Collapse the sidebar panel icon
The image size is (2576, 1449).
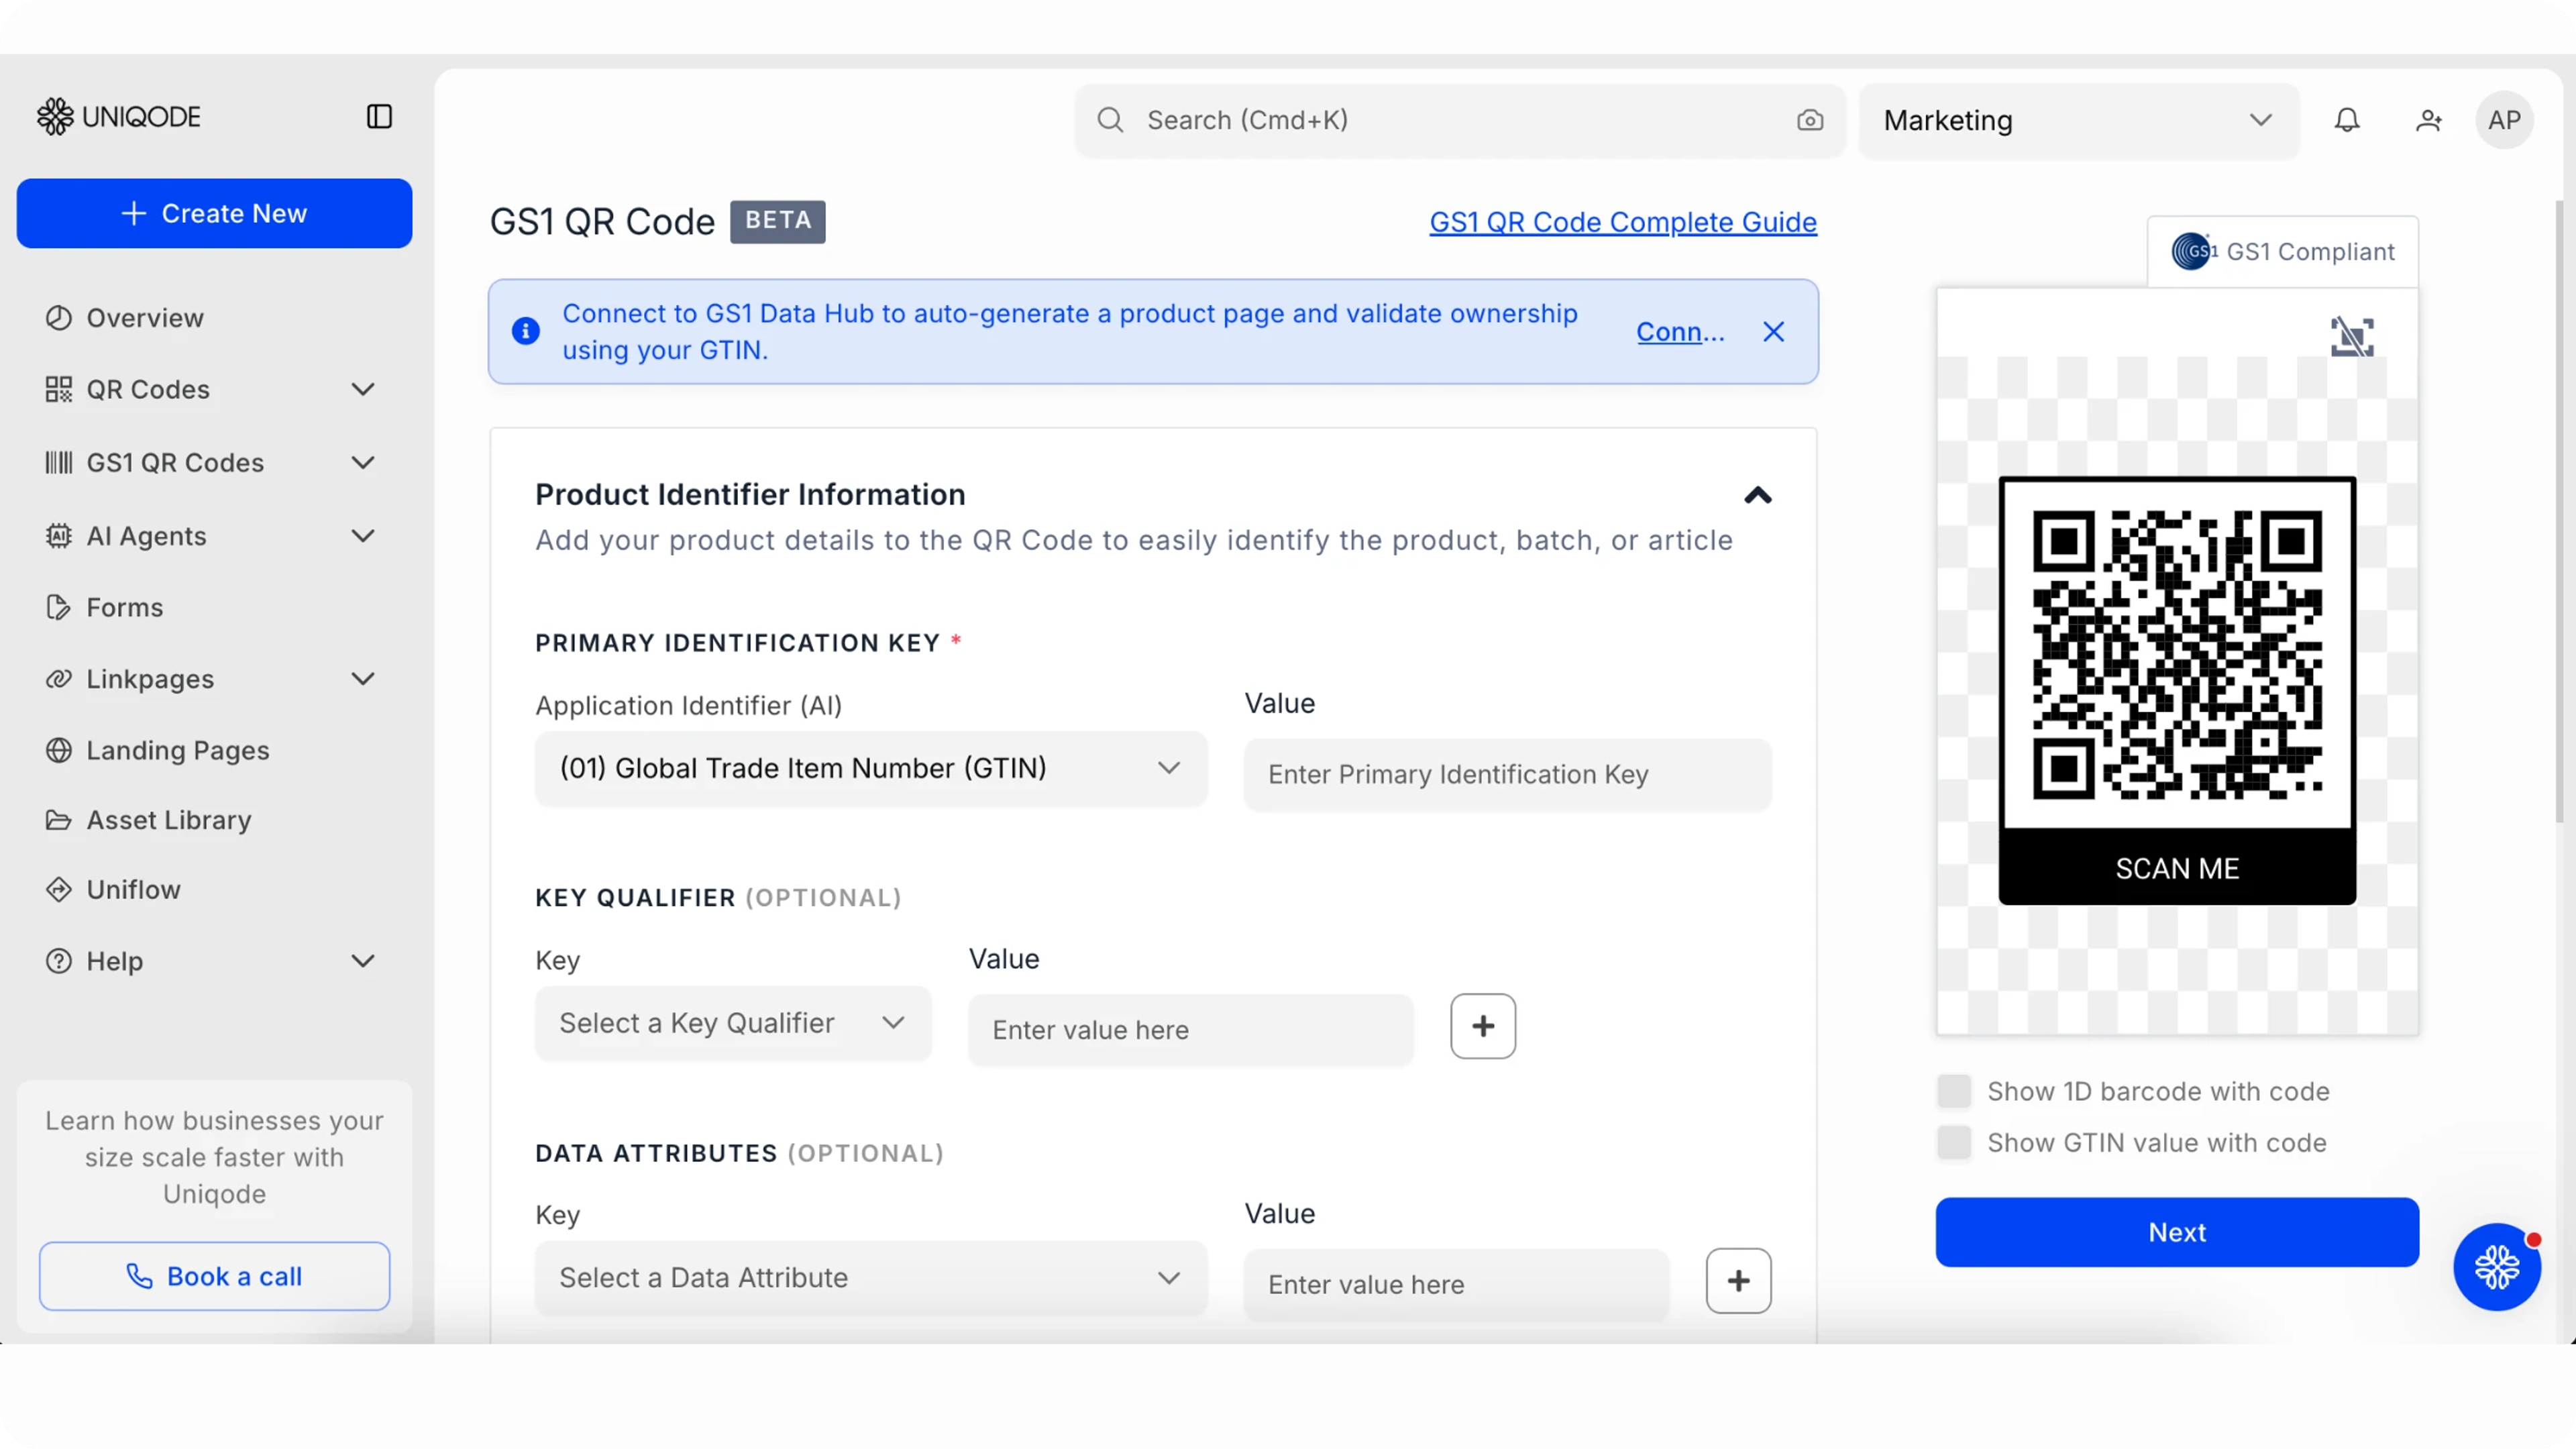coord(379,117)
